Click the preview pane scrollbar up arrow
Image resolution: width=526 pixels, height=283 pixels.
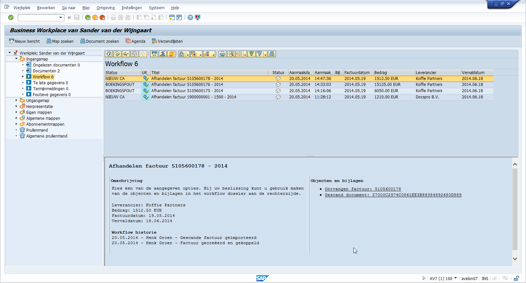(515, 164)
